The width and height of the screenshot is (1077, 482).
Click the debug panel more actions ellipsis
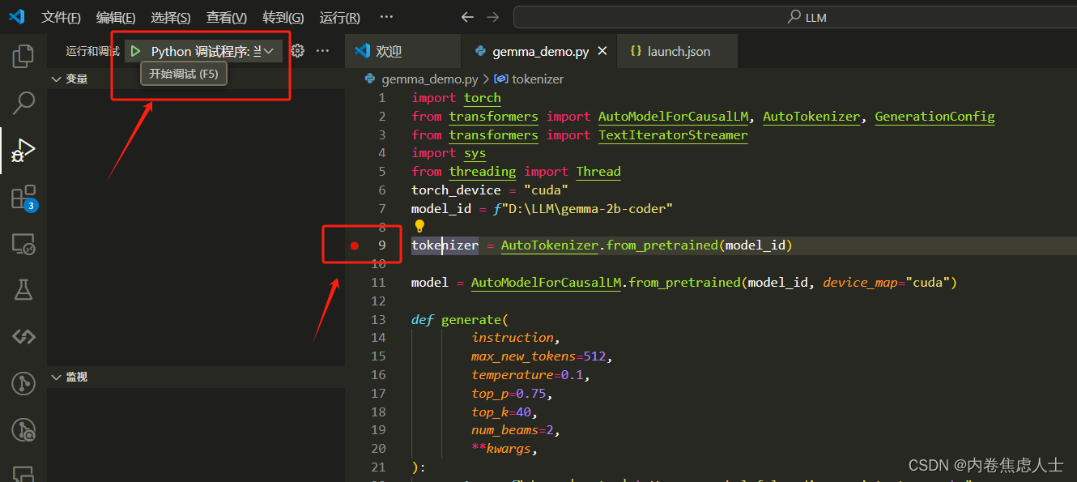point(322,50)
